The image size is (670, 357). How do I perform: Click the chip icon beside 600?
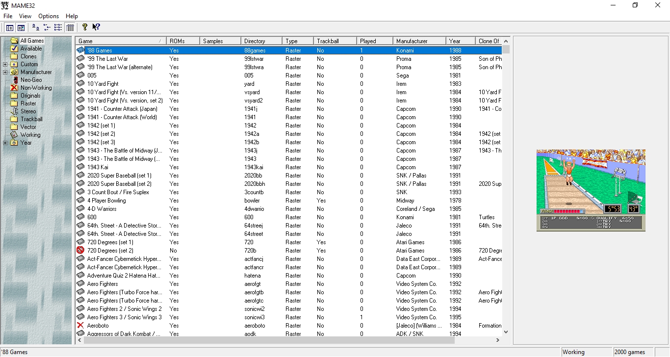[x=81, y=217]
